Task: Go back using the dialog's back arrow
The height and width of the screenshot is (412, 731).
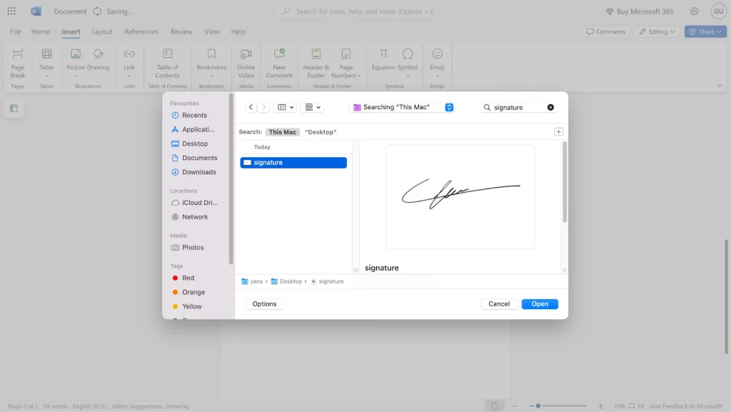Action: pos(251,107)
